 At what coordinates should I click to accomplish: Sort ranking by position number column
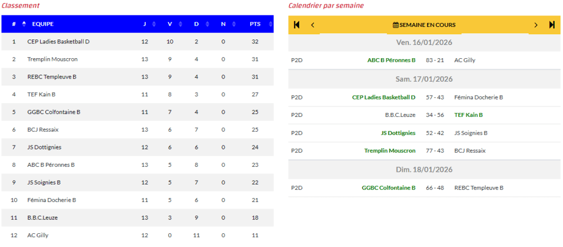24,24
